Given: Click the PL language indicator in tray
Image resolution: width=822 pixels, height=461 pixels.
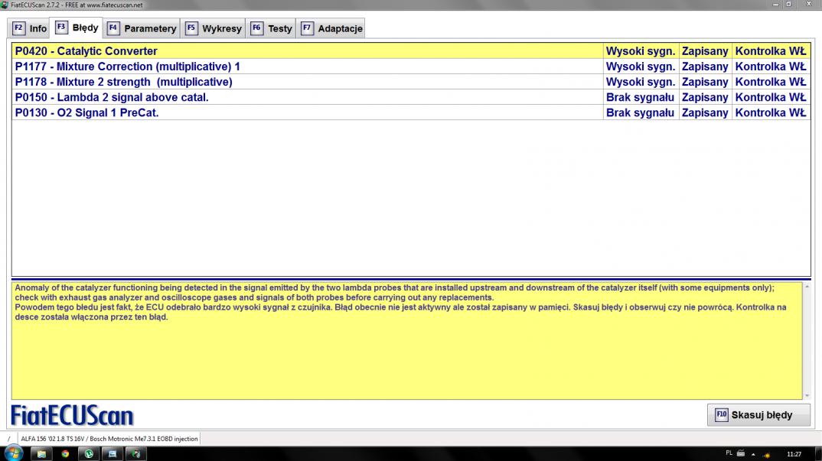Looking at the screenshot, I should pyautogui.click(x=729, y=453).
